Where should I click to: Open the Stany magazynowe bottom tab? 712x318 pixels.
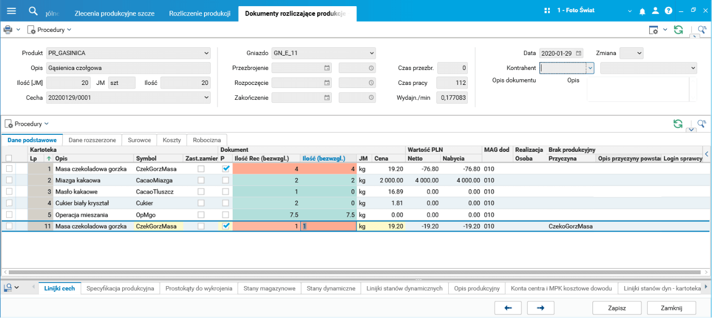coord(269,288)
